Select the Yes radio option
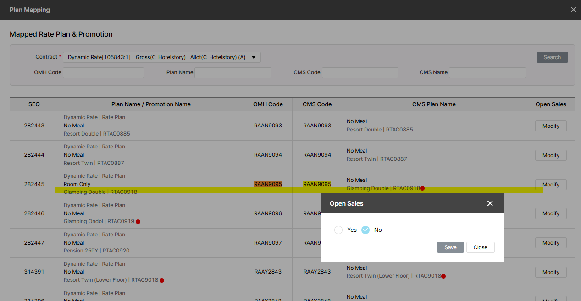Screen dimensions: 581x301 [338, 230]
